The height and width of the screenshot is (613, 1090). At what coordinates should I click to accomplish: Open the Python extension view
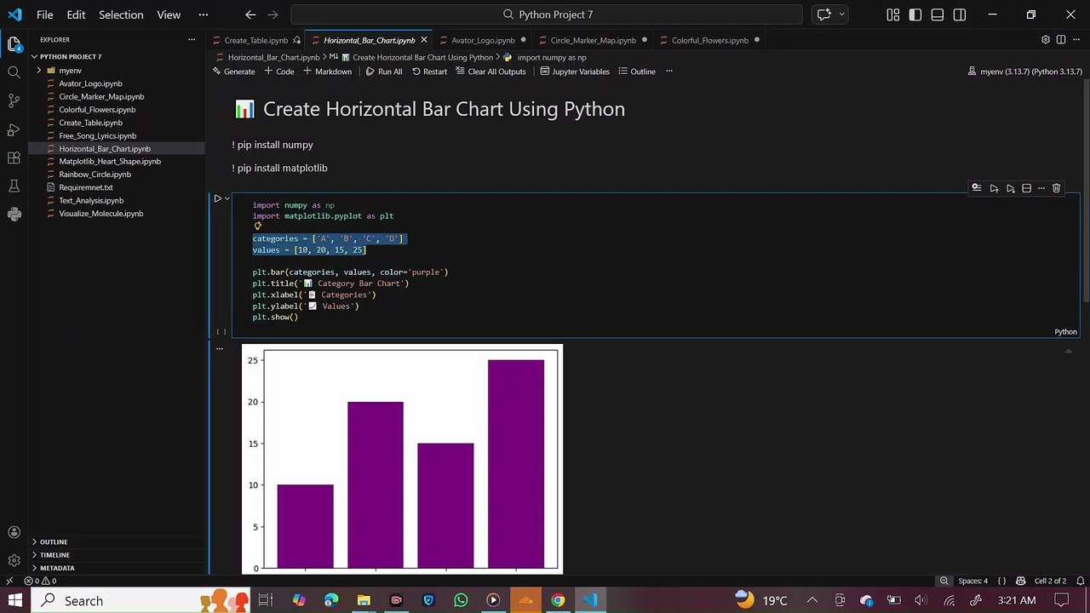tap(14, 215)
